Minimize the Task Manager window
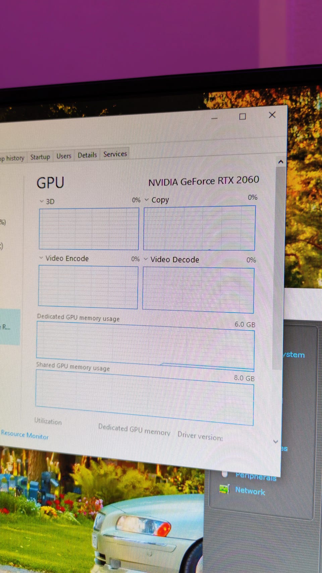322x573 pixels. pyautogui.click(x=215, y=118)
